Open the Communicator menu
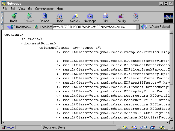The image size is (175, 131). point(45,9)
